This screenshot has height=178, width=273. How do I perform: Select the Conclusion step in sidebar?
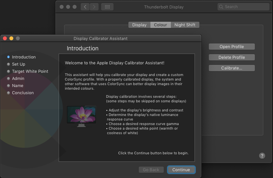coord(20,93)
